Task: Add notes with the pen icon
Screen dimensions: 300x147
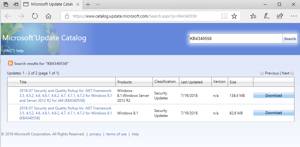Action: pyautogui.click(x=267, y=16)
